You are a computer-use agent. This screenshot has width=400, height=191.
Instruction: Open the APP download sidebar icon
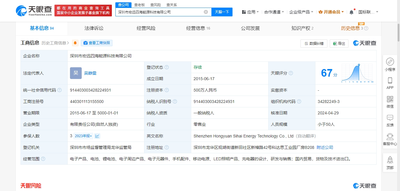coord(390,83)
